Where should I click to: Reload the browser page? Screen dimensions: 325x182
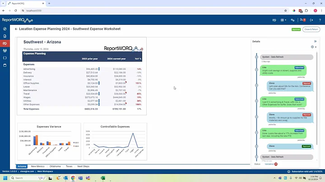pyautogui.click(x=15, y=10)
